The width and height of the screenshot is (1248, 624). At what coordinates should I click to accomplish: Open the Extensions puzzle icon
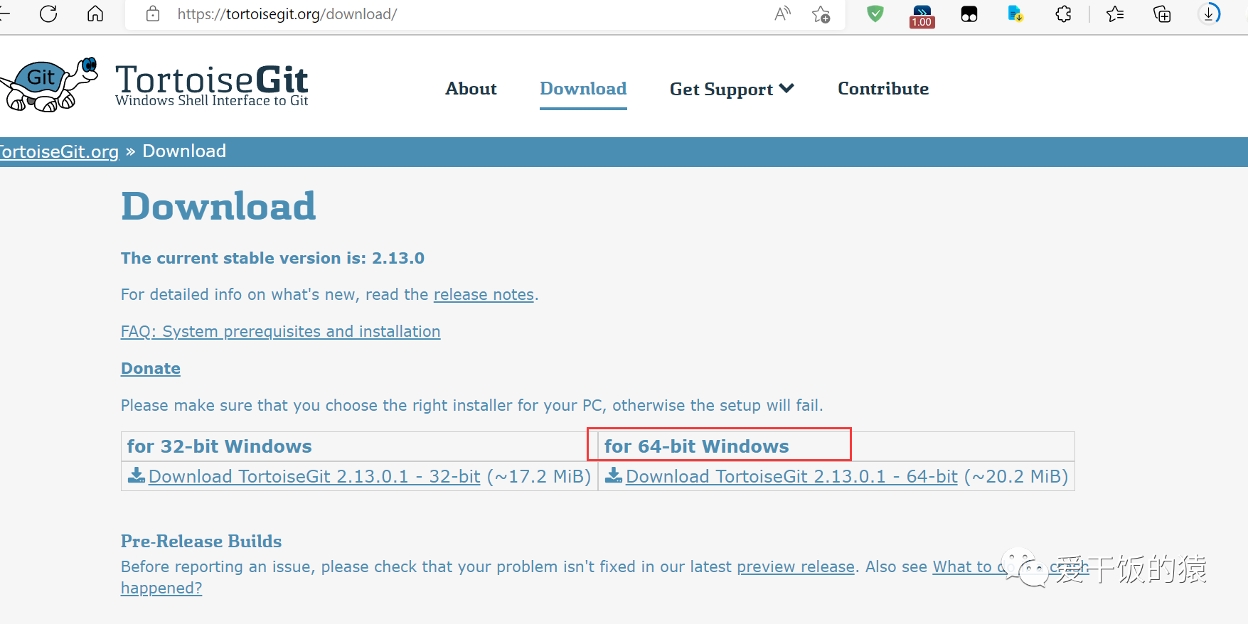click(x=1063, y=14)
